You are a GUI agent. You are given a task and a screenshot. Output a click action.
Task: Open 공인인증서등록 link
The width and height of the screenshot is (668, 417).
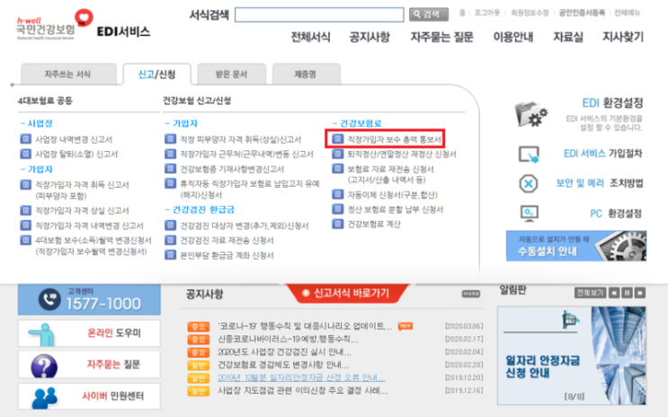tap(582, 13)
